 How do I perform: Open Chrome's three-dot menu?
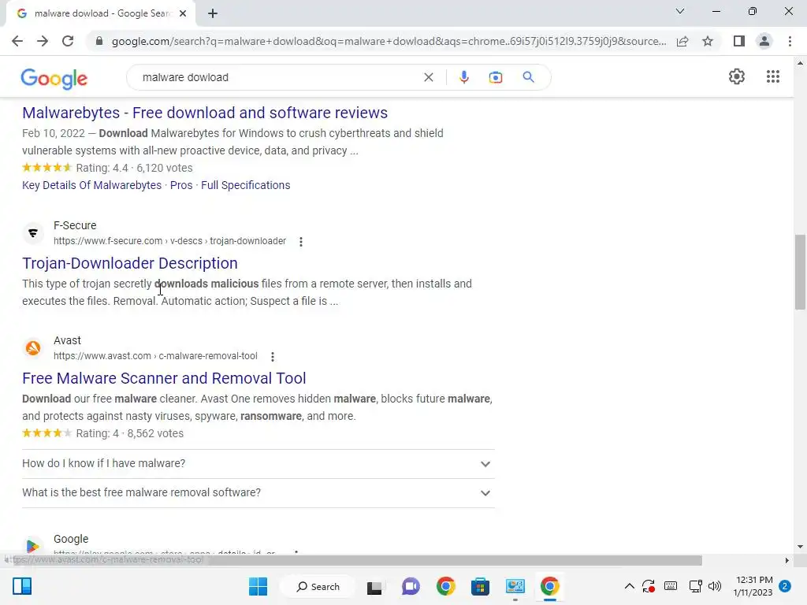coord(790,41)
